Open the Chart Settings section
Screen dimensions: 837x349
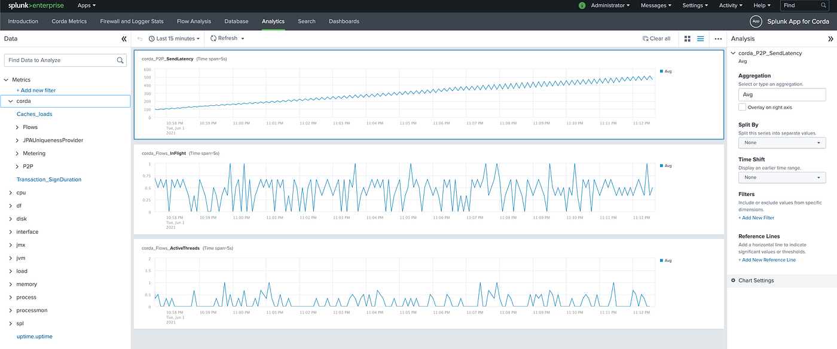pyautogui.click(x=782, y=280)
